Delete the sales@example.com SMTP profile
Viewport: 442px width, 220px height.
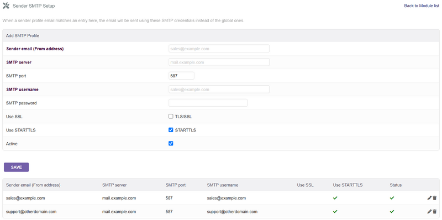pos(435,198)
